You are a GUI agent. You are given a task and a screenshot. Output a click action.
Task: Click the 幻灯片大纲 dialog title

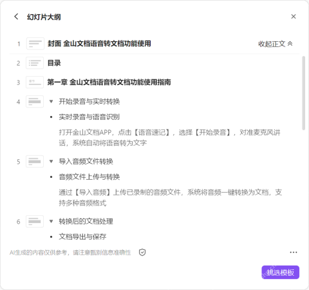44,17
